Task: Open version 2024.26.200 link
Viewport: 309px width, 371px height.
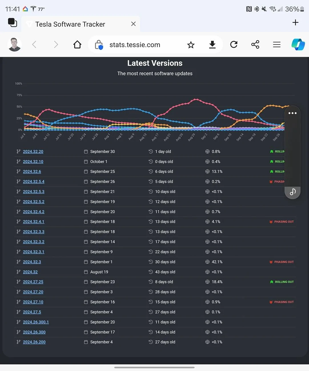Action: (34, 342)
